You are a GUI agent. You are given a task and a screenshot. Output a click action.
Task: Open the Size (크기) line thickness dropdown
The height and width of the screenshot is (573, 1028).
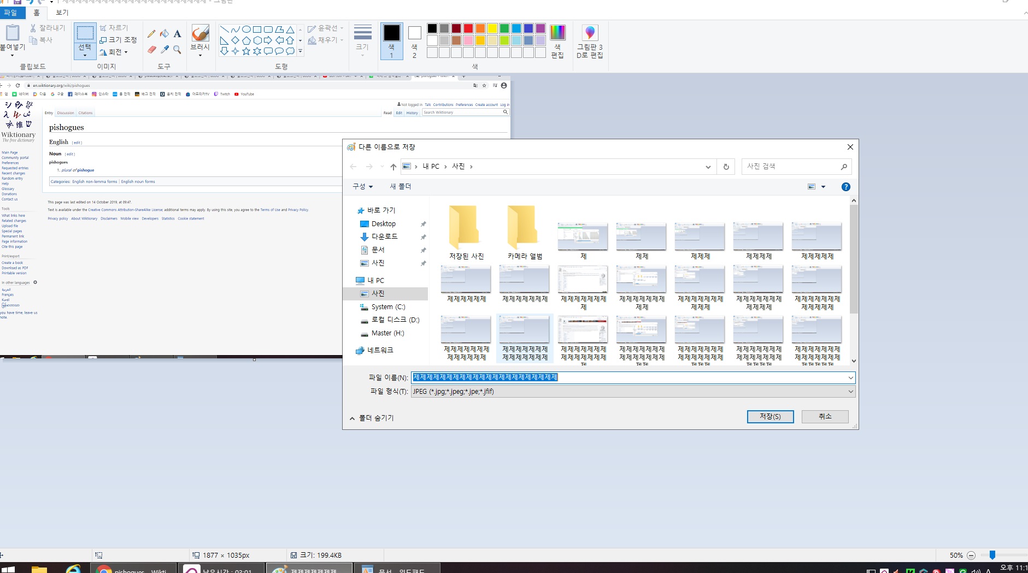pos(362,41)
